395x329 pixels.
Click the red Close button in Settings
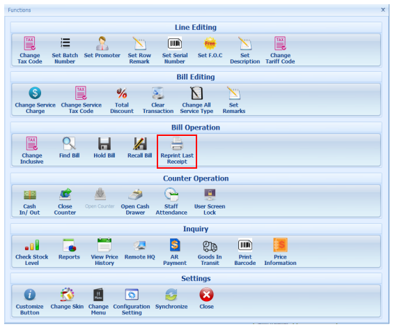click(x=206, y=295)
